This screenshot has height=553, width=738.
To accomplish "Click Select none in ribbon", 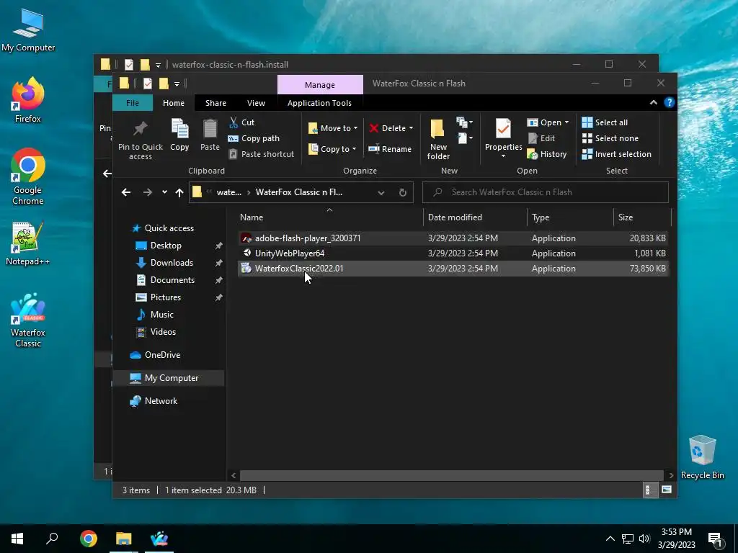I will [610, 138].
